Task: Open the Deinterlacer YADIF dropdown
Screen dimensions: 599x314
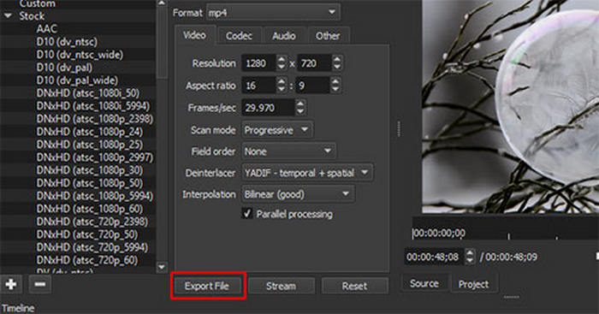Action: pyautogui.click(x=307, y=173)
